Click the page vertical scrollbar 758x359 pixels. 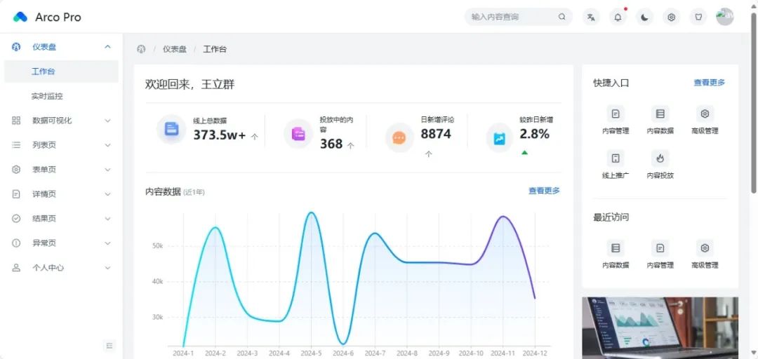753,102
